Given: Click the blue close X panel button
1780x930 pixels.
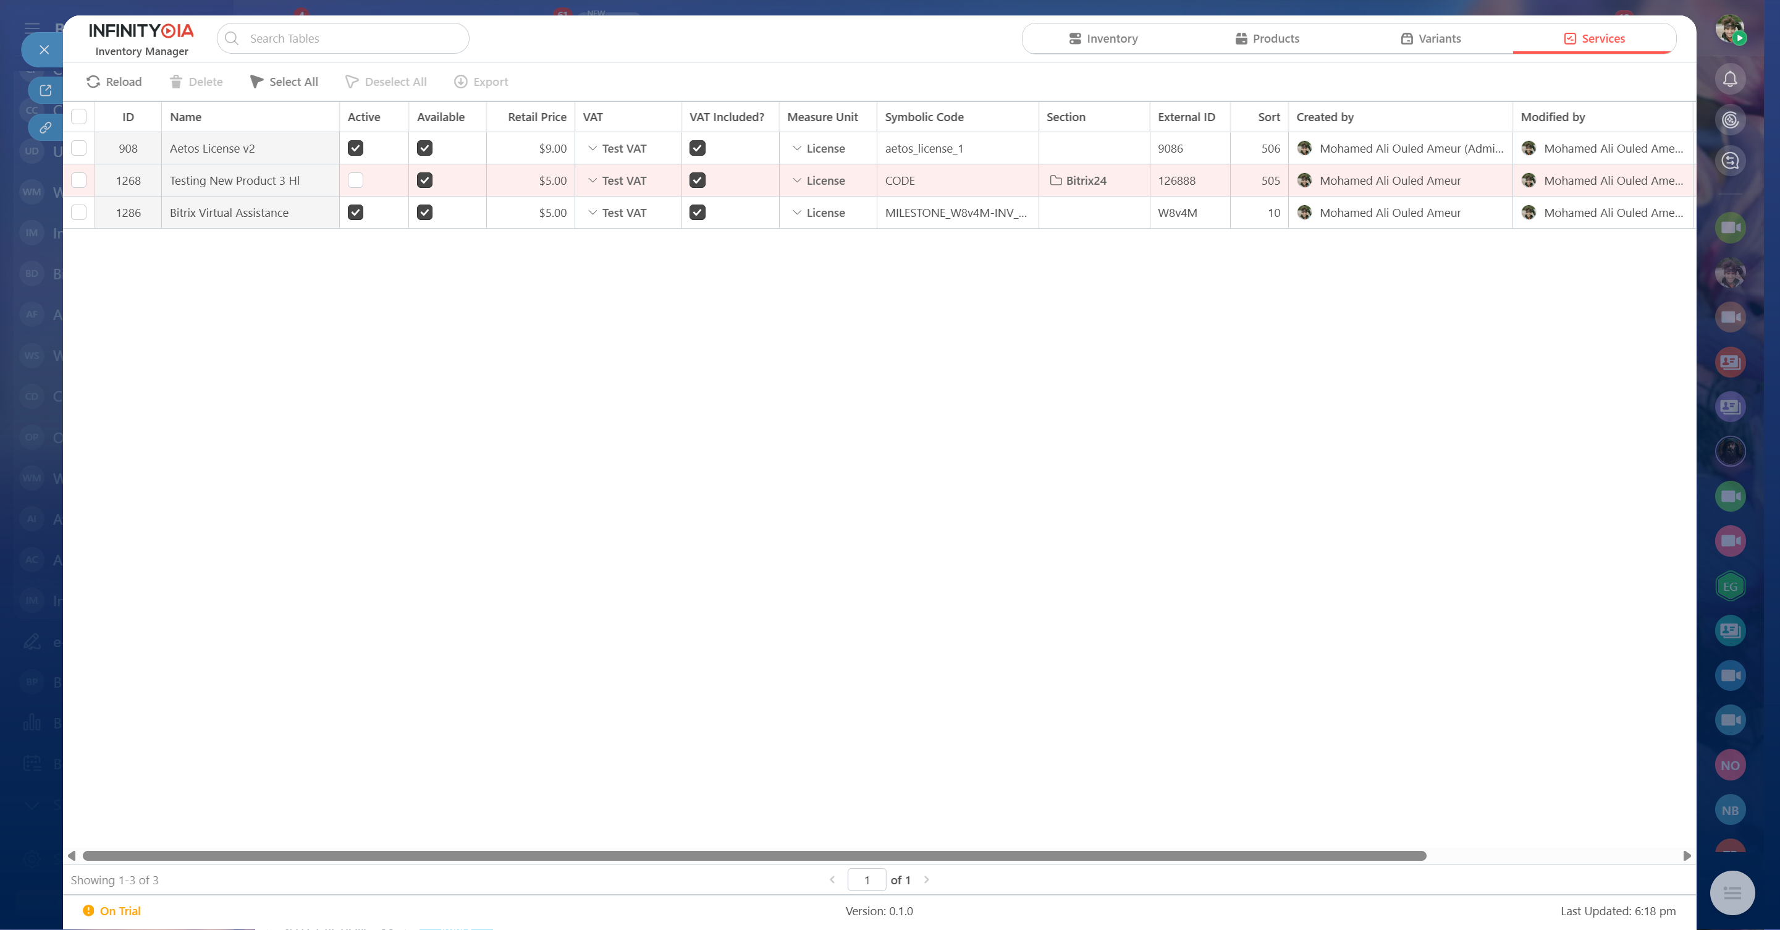Looking at the screenshot, I should [44, 50].
